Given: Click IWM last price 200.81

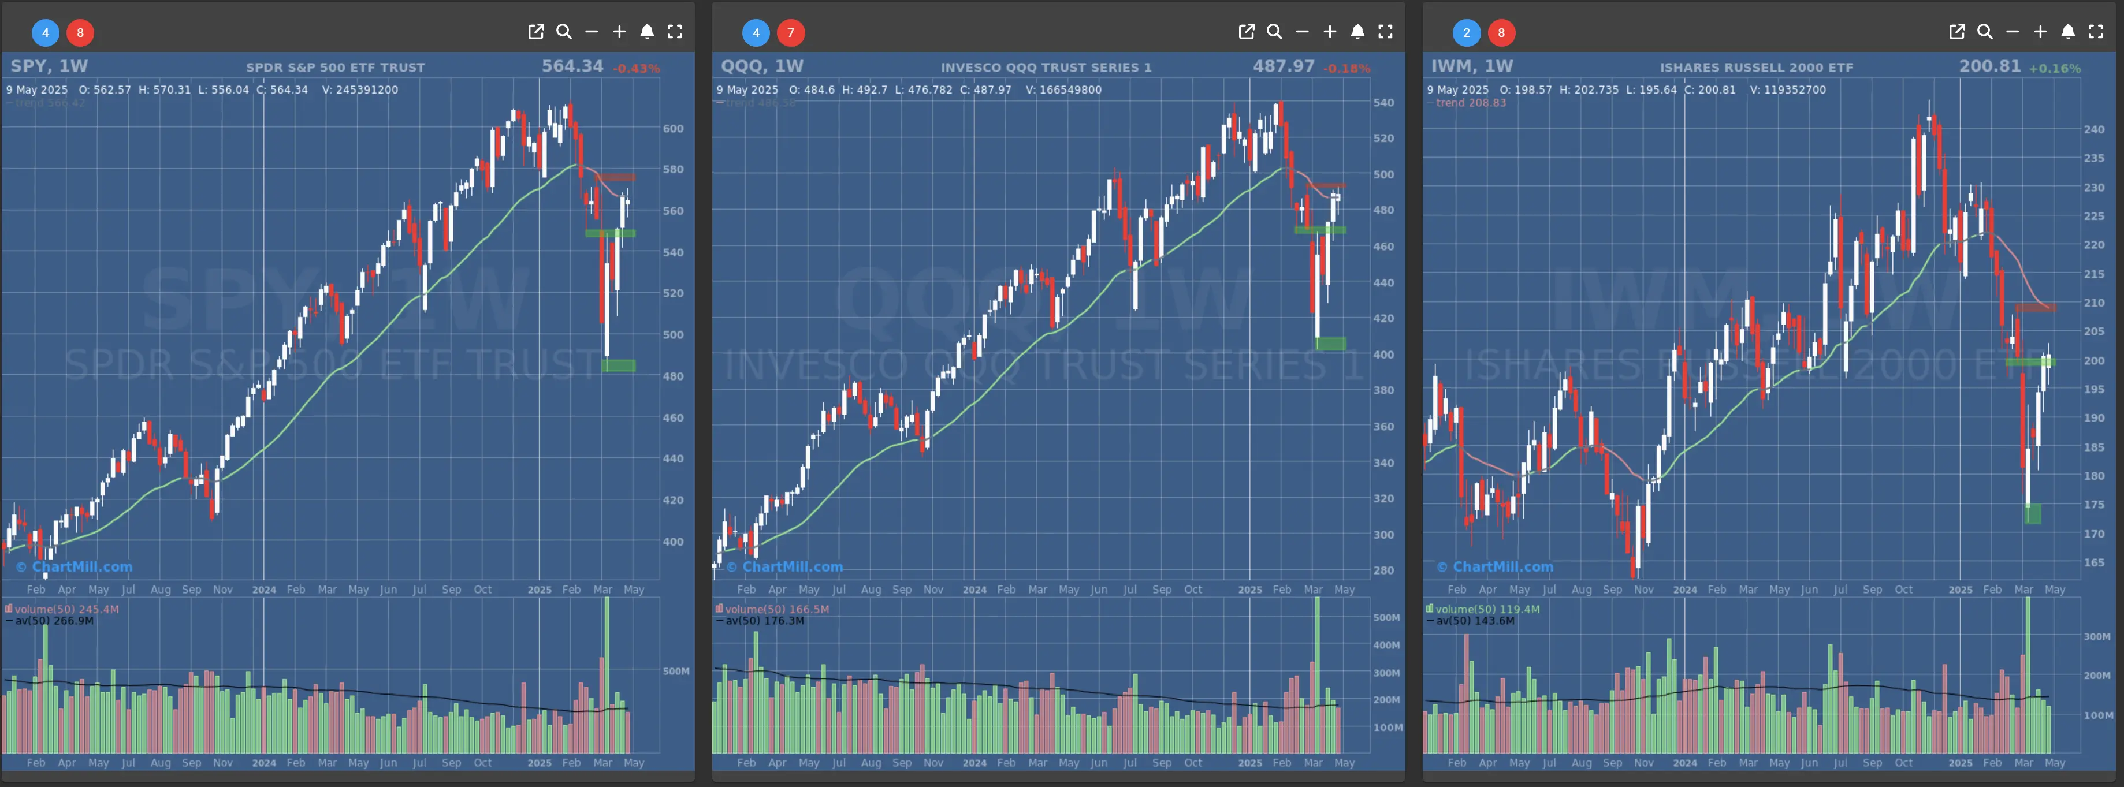Looking at the screenshot, I should point(1991,66).
